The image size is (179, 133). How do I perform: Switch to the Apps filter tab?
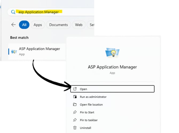coord(38,25)
